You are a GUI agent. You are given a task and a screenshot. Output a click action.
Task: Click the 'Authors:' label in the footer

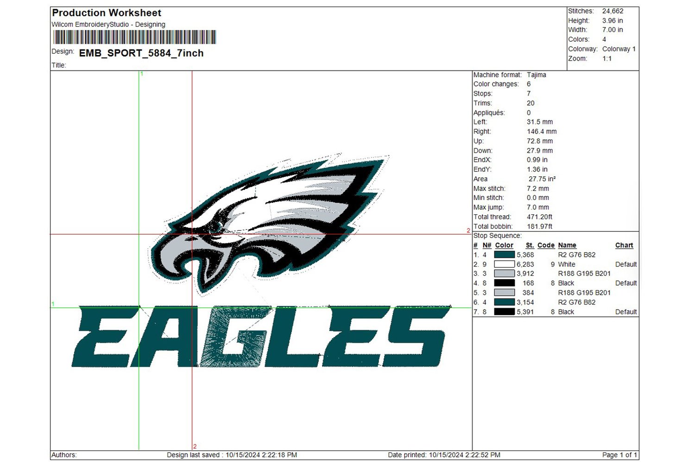tap(64, 455)
